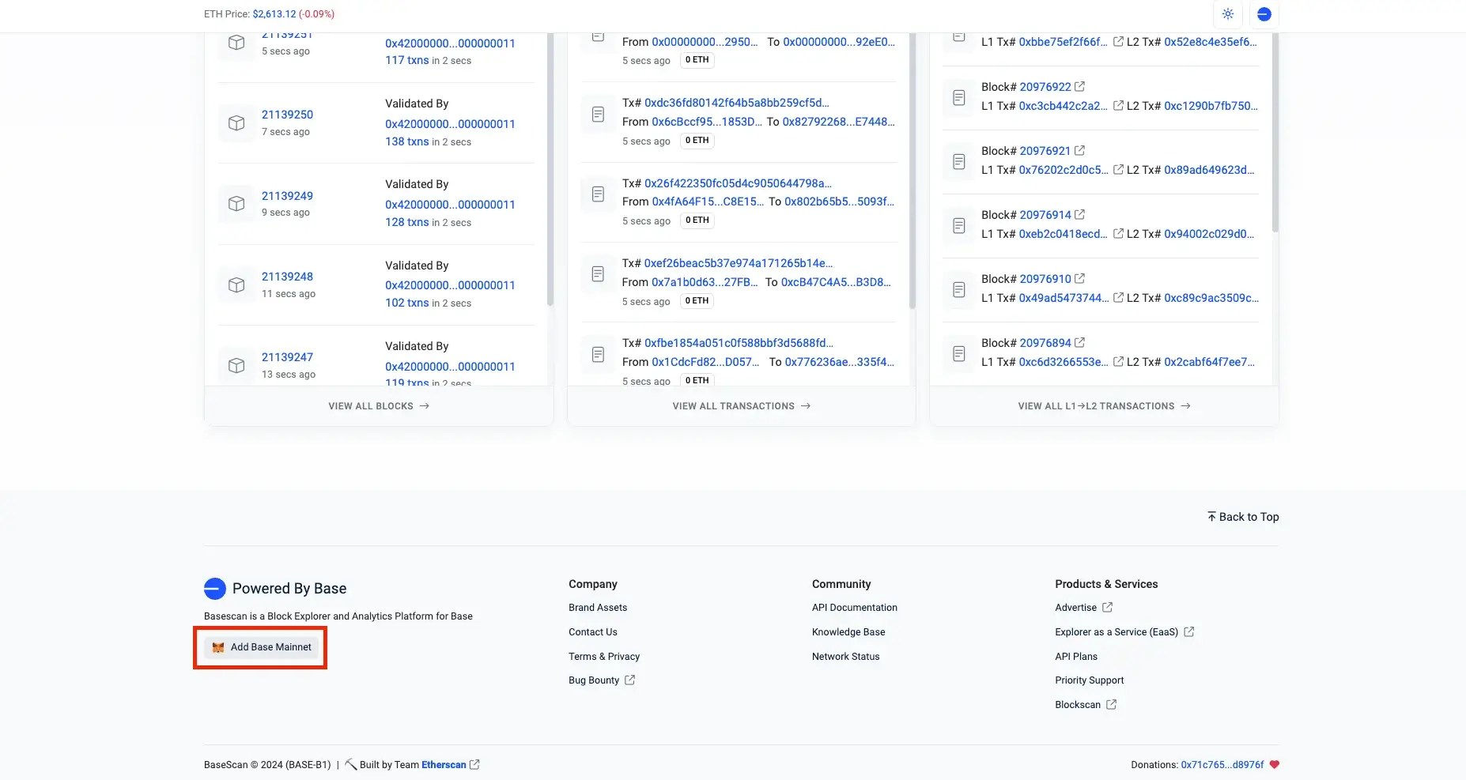Click the L1→L2 transactions panel scrollbar
Viewport: 1466px width, 780px height.
coord(1275,133)
